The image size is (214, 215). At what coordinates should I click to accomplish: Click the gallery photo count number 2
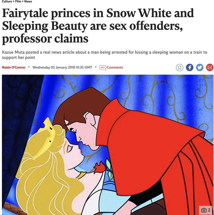tap(209, 210)
